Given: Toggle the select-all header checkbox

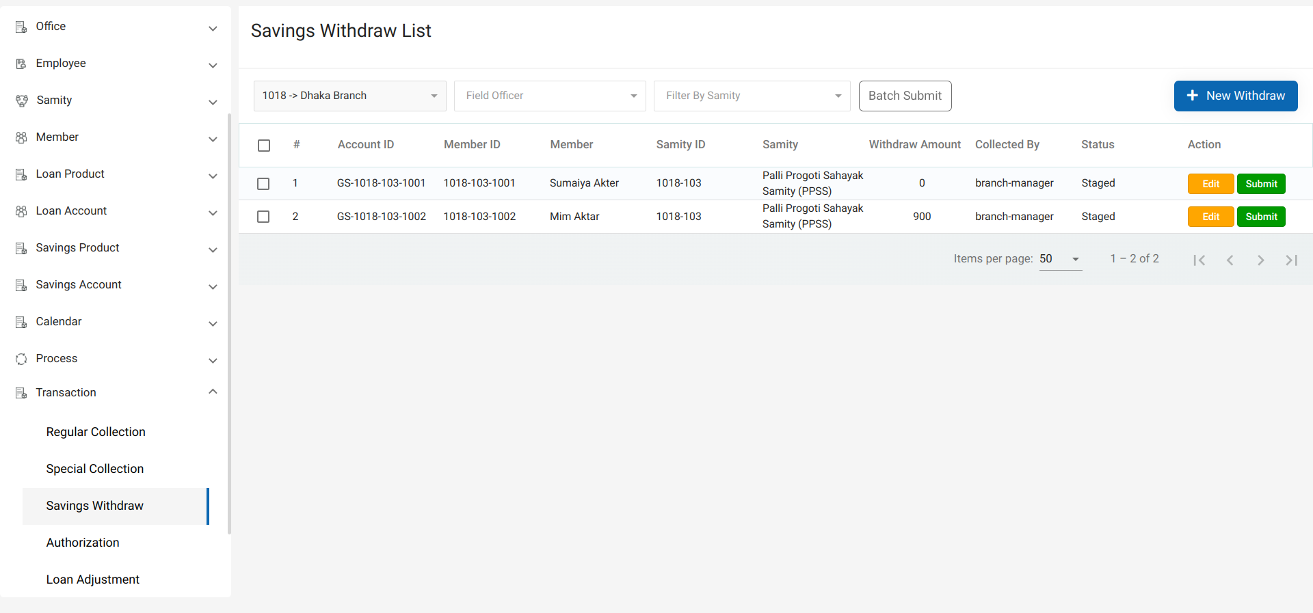Looking at the screenshot, I should [x=264, y=146].
